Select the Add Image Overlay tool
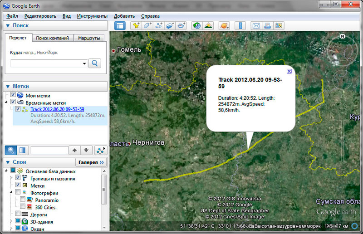Screen dimensions: 363x234 coord(170,26)
